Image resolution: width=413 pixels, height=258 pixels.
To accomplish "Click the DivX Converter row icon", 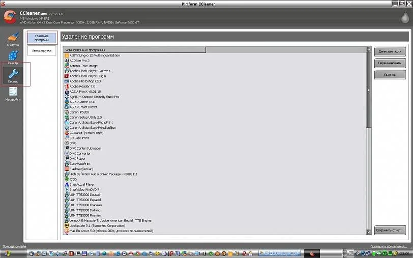I will 67,153.
